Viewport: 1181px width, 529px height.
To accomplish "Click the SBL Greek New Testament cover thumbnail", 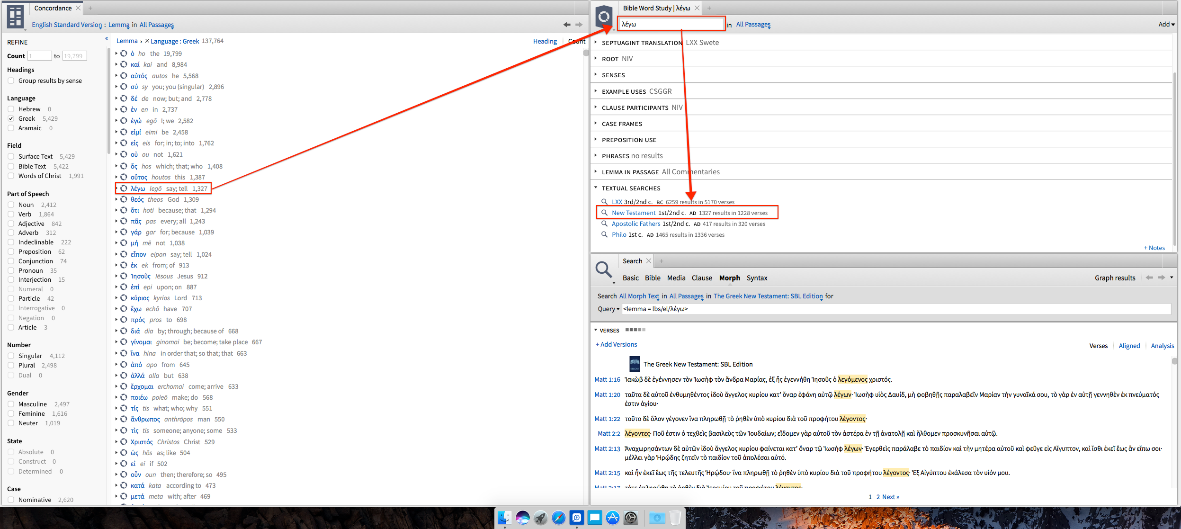I will (x=635, y=364).
